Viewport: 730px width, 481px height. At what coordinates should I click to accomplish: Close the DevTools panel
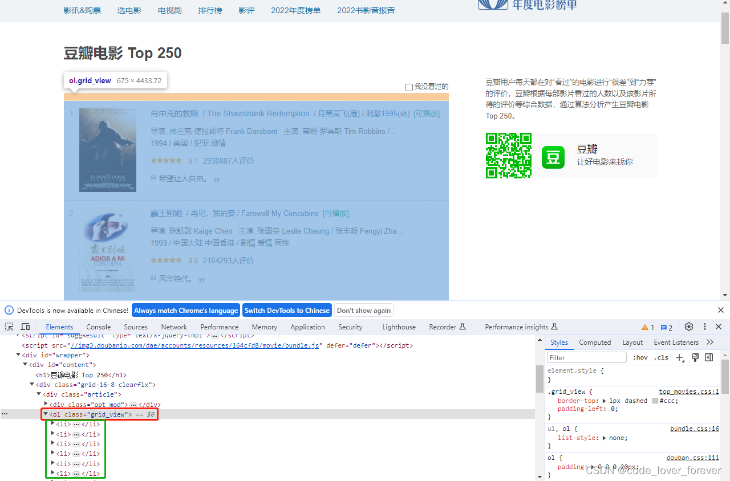click(x=719, y=327)
